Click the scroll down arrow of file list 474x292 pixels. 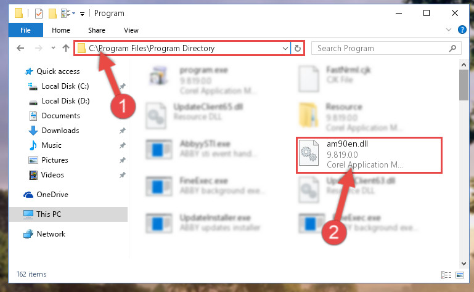tap(464, 263)
